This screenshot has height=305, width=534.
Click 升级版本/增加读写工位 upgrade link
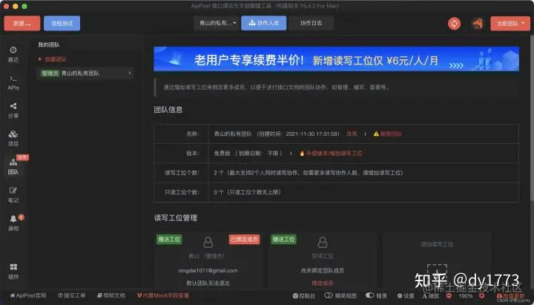coord(334,154)
